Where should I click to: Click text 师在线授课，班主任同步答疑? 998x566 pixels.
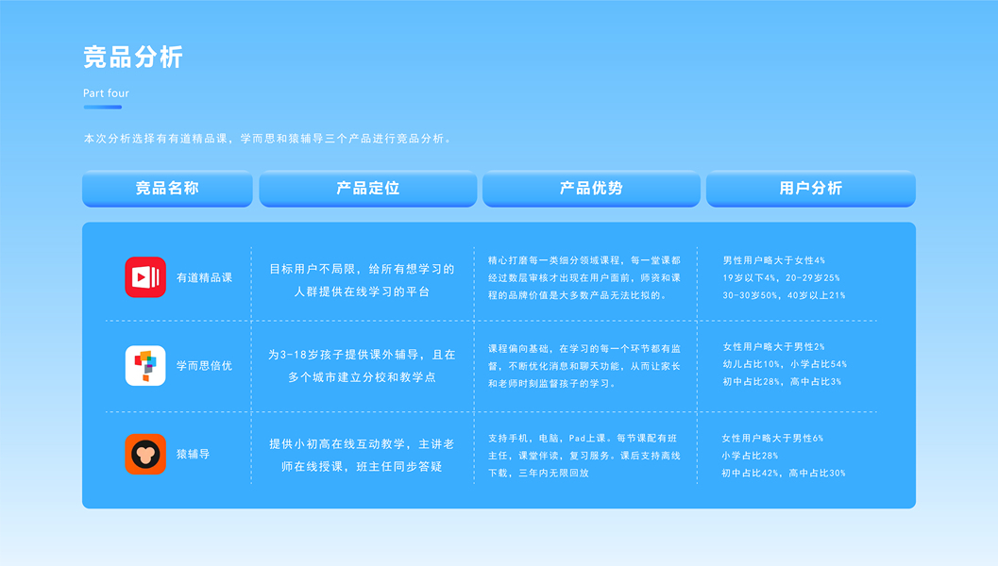[x=363, y=467]
